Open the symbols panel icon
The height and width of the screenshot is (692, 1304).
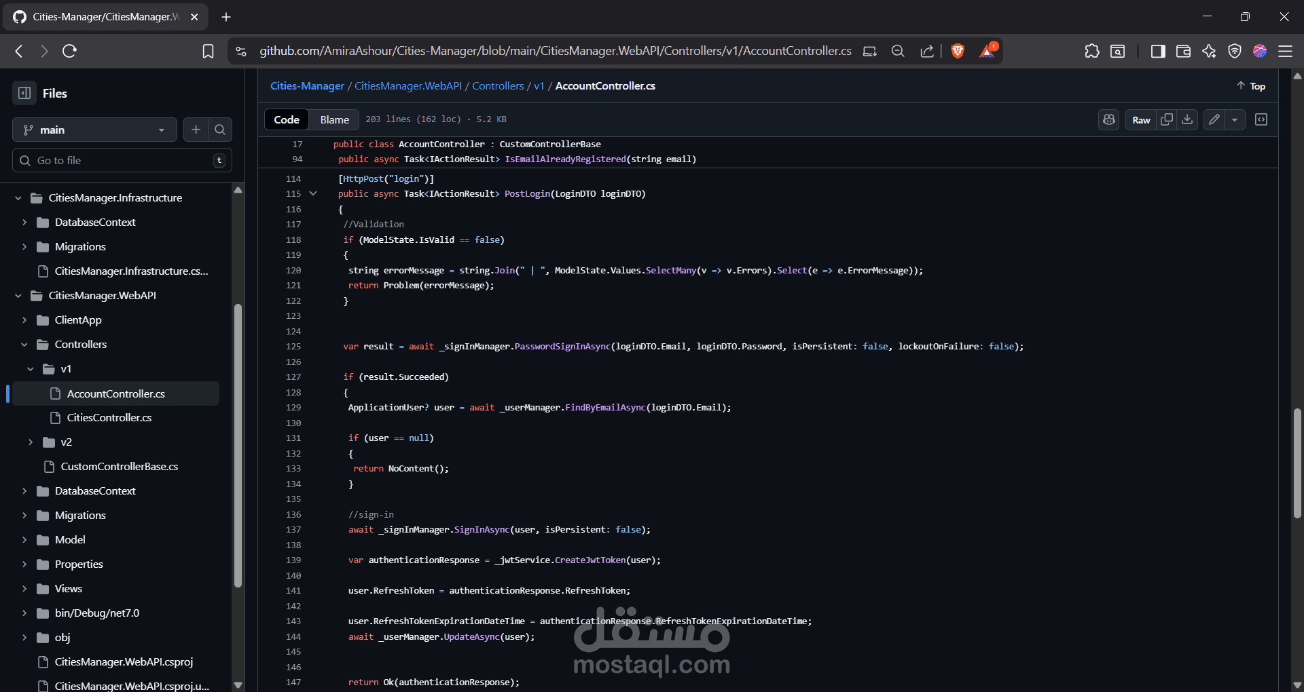pyautogui.click(x=1261, y=119)
